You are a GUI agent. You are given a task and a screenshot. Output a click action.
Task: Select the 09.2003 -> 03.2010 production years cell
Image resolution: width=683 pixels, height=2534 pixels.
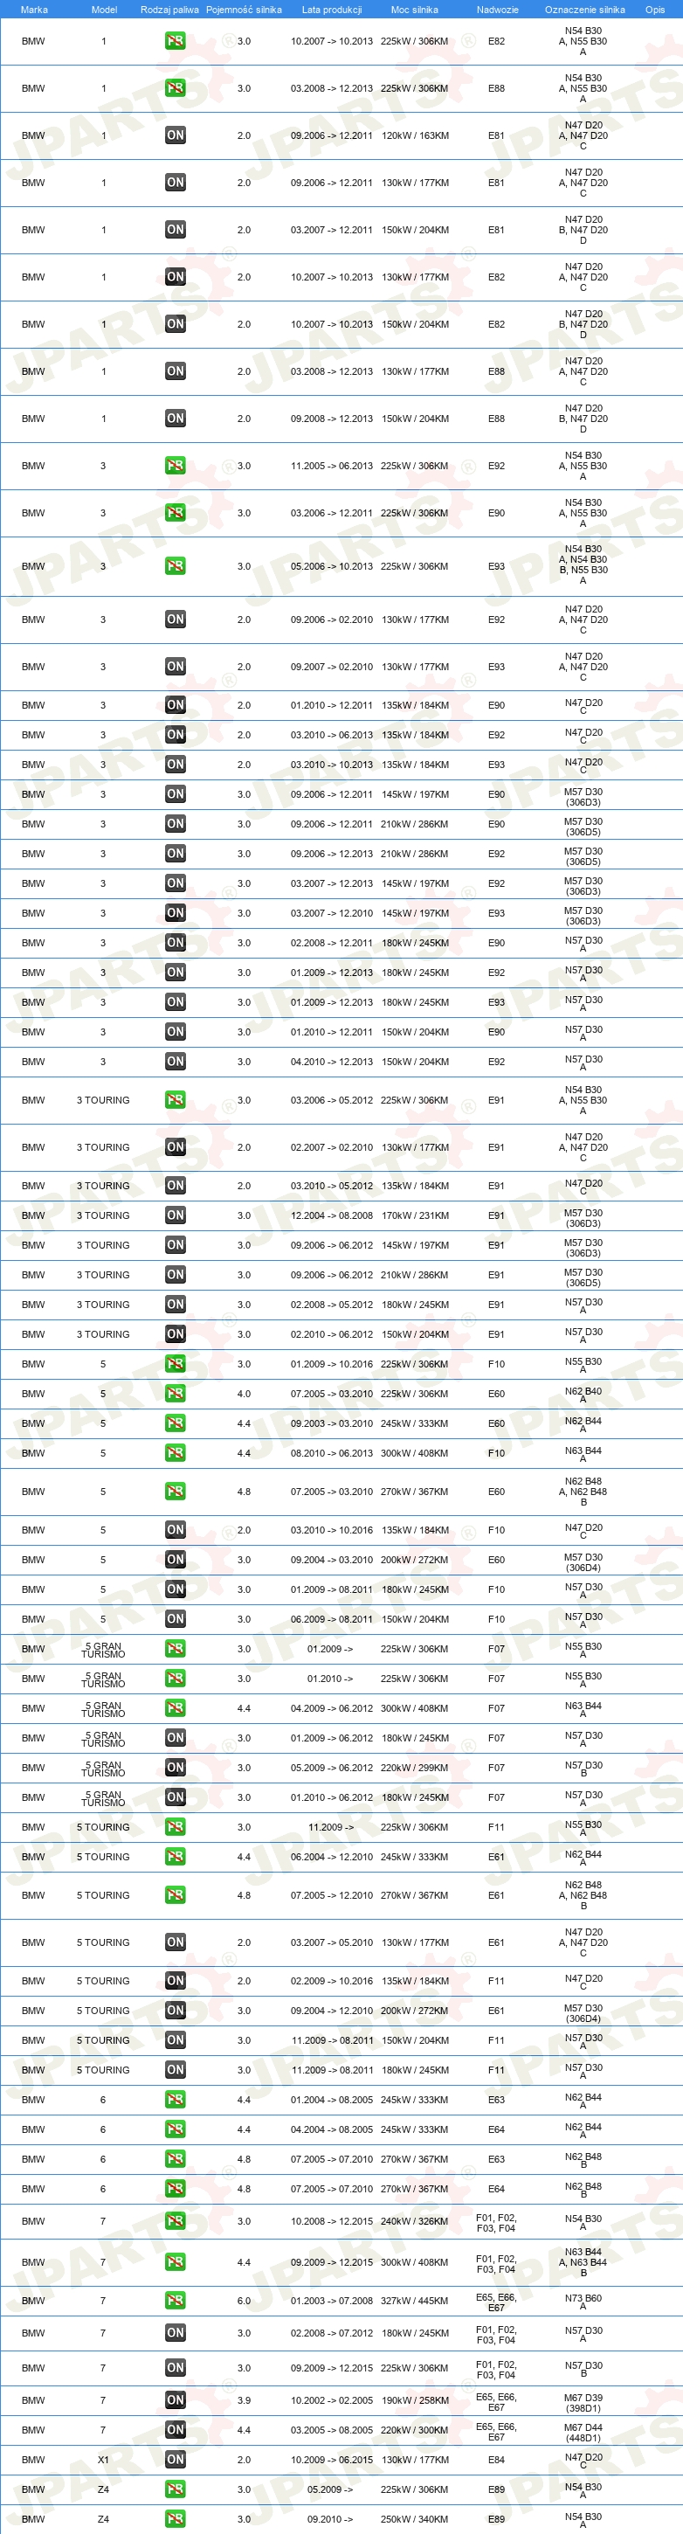click(x=331, y=1423)
